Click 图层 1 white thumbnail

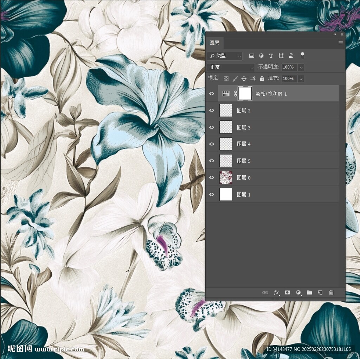tap(226, 194)
